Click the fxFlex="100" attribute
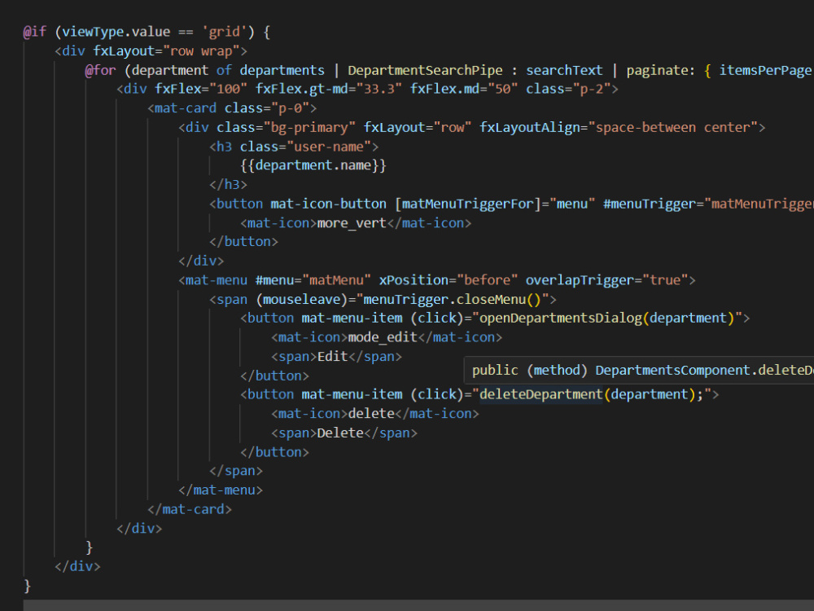Image resolution: width=814 pixels, height=611 pixels. (201, 89)
